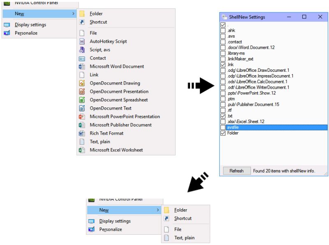Check the .rtf checkbox
329x245 pixels.
223,110
